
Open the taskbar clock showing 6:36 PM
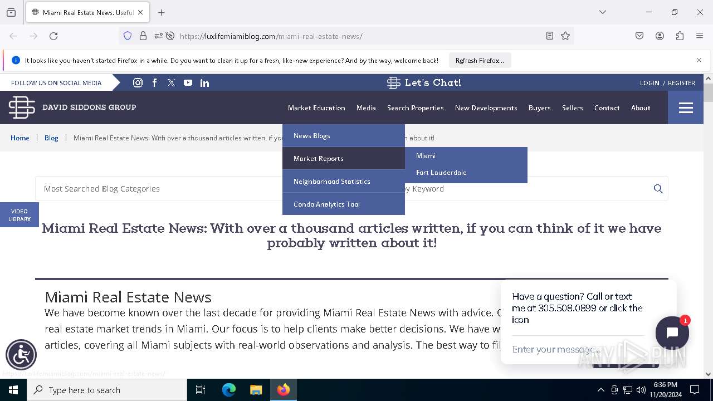[x=666, y=390]
